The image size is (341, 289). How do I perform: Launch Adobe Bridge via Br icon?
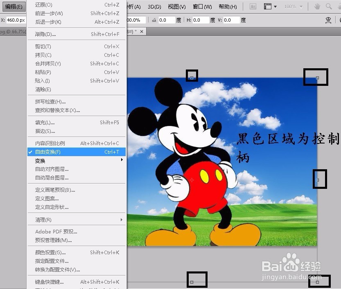pos(253,7)
